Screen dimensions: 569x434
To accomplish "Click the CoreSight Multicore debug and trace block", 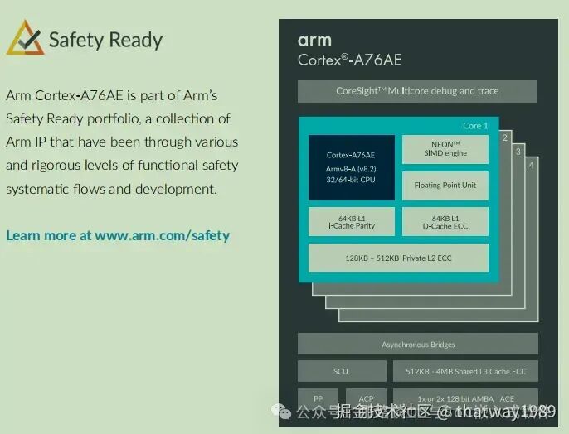I will pyautogui.click(x=417, y=91).
